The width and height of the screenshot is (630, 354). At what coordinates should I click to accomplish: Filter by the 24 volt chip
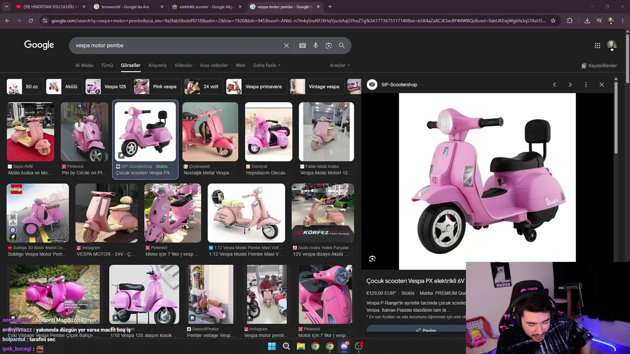coord(203,87)
